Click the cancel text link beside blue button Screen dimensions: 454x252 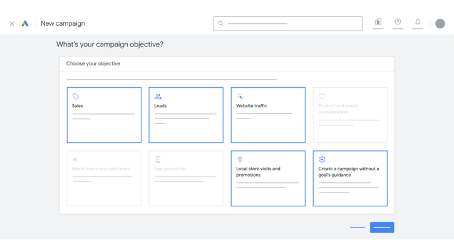358,228
